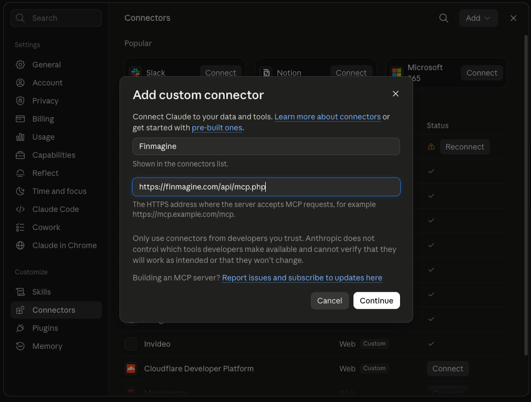Click the Custom tag on Invideo row
Viewport: 531px width, 402px height.
[x=374, y=343]
